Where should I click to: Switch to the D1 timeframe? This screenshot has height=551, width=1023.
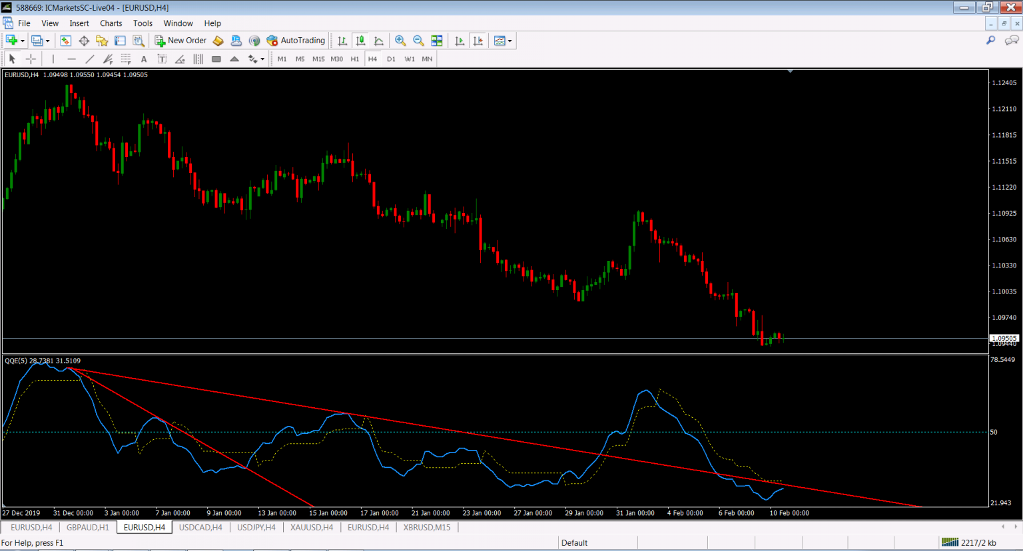pos(391,59)
